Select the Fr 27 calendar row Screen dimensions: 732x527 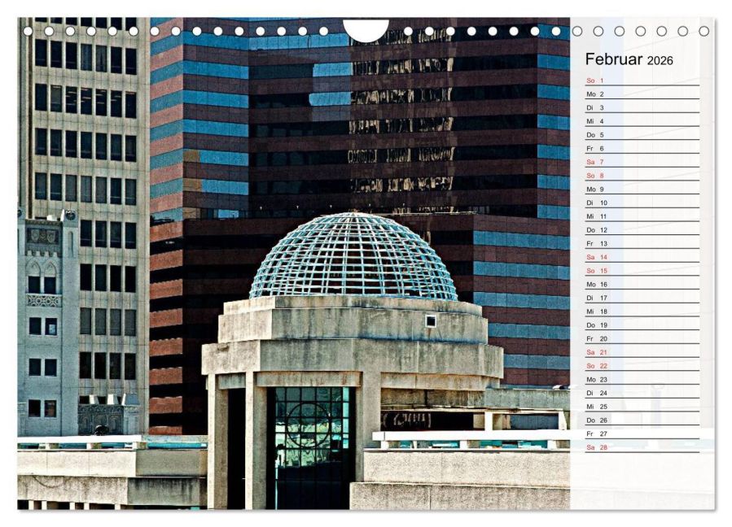[x=642, y=433]
